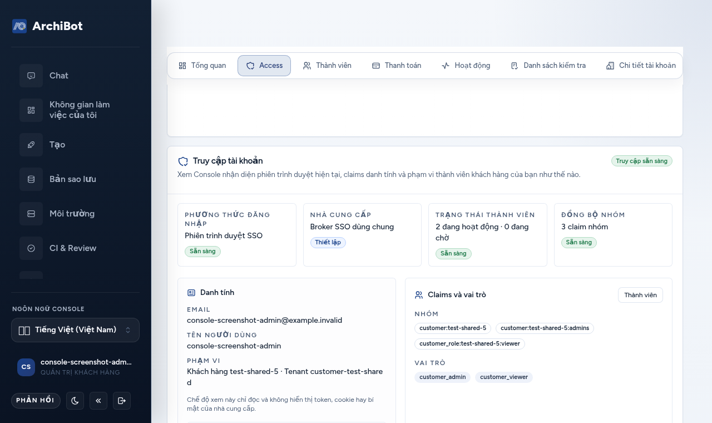Open the Chi tiết tài khoản tab
Image resolution: width=712 pixels, height=423 pixels.
[641, 66]
